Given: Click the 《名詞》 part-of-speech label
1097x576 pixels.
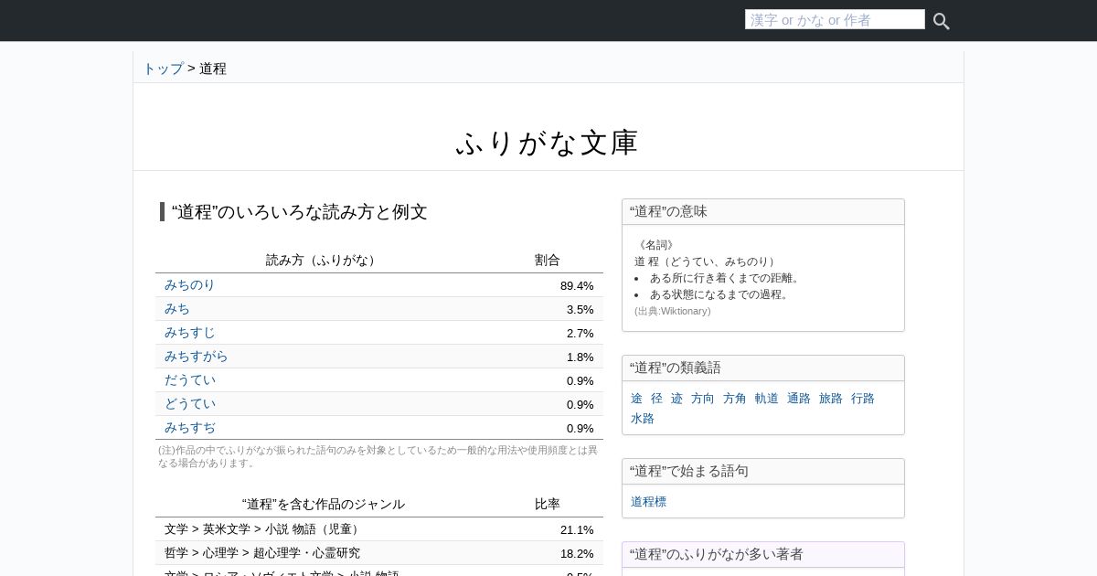Looking at the screenshot, I should pos(655,245).
